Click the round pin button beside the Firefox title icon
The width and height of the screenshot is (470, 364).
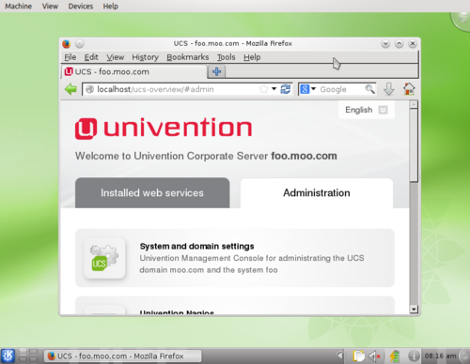(x=80, y=44)
